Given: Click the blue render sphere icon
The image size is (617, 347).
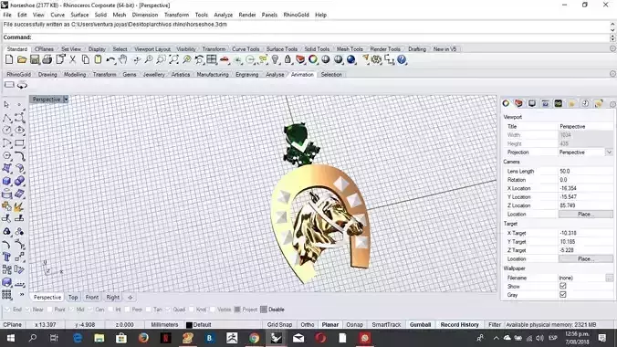Looking at the screenshot, I should (351, 60).
